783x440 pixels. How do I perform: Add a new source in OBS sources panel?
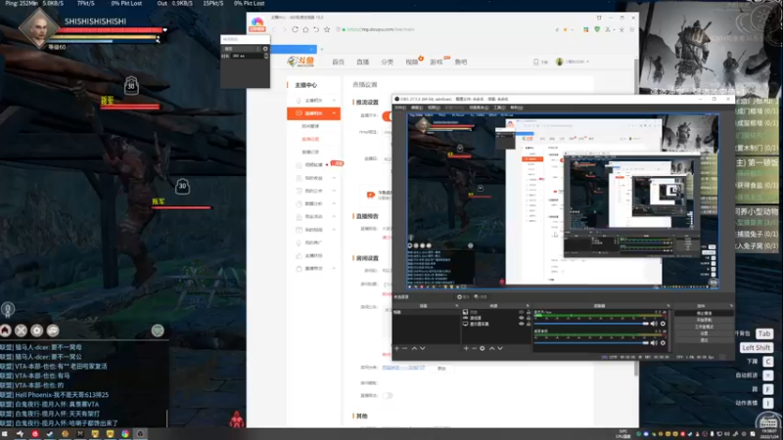point(466,348)
